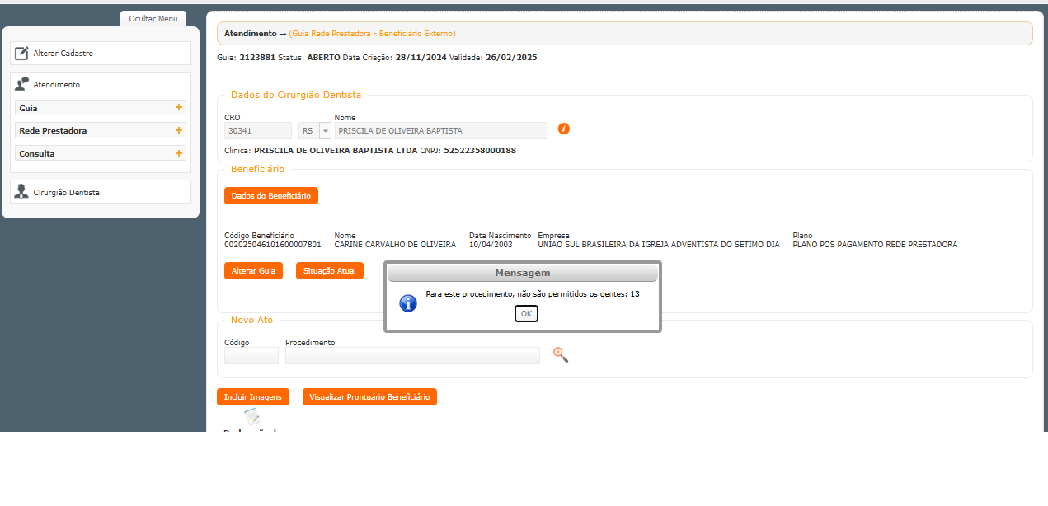The height and width of the screenshot is (506, 1048).
Task: Click the notepad document icon below Incluir Imagens
Action: tap(252, 417)
